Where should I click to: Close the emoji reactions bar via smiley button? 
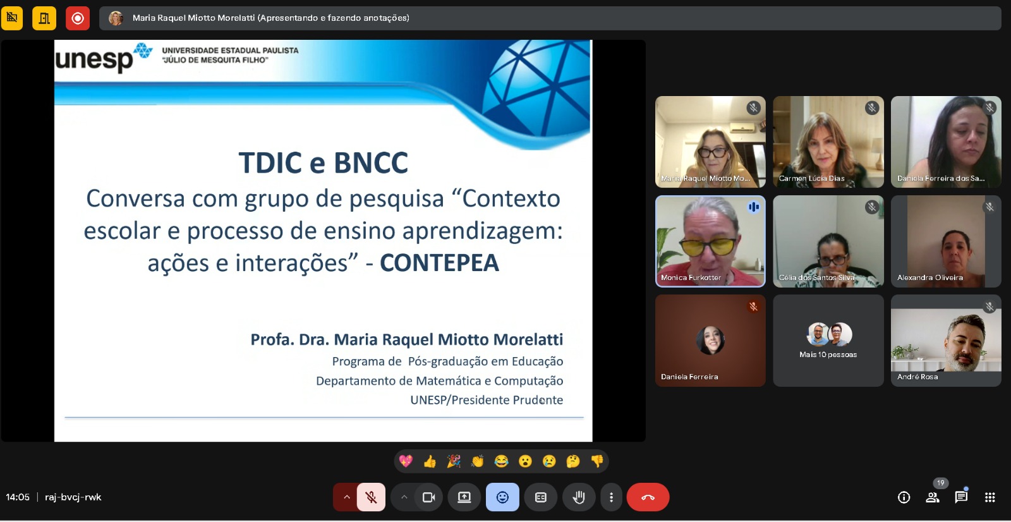click(502, 497)
